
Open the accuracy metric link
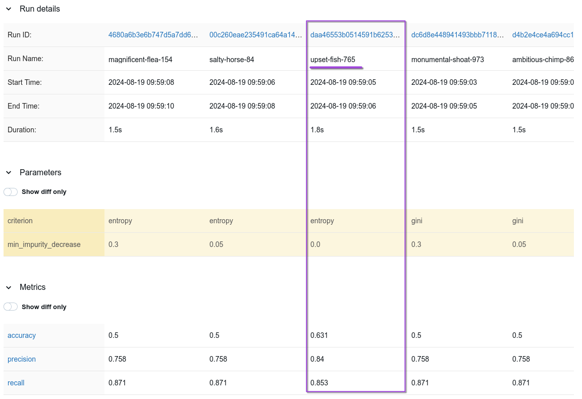point(22,335)
